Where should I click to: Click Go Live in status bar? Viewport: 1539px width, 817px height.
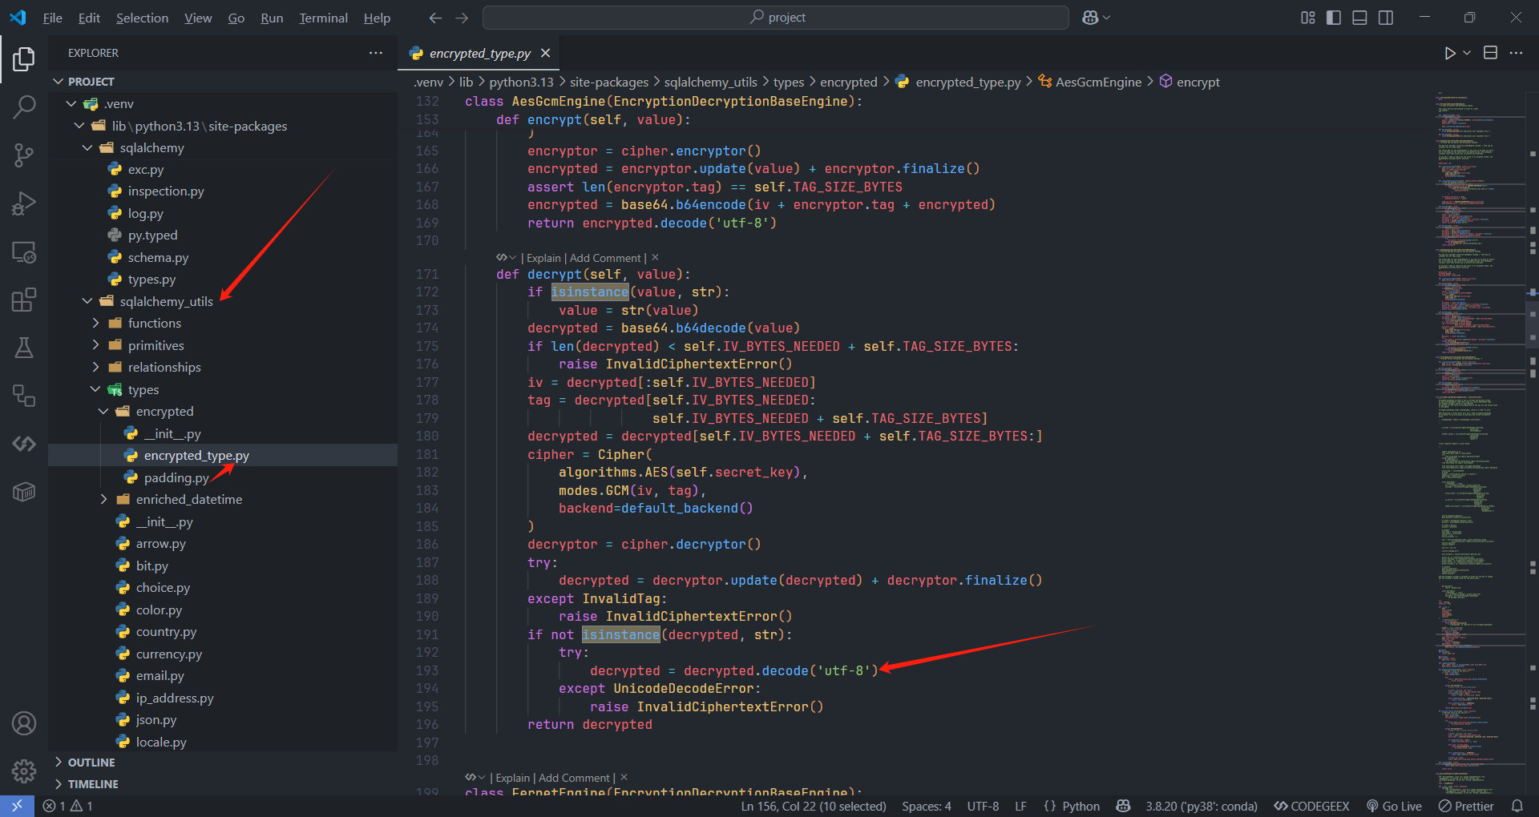click(x=1394, y=806)
